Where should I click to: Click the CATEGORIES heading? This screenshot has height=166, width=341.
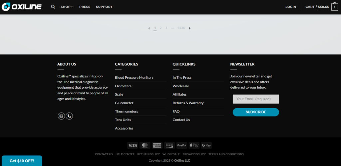tap(127, 64)
